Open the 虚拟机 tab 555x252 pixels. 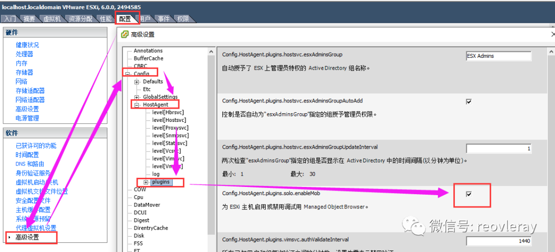click(x=52, y=19)
